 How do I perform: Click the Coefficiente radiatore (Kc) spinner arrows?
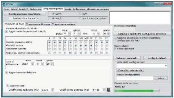tap(53, 90)
